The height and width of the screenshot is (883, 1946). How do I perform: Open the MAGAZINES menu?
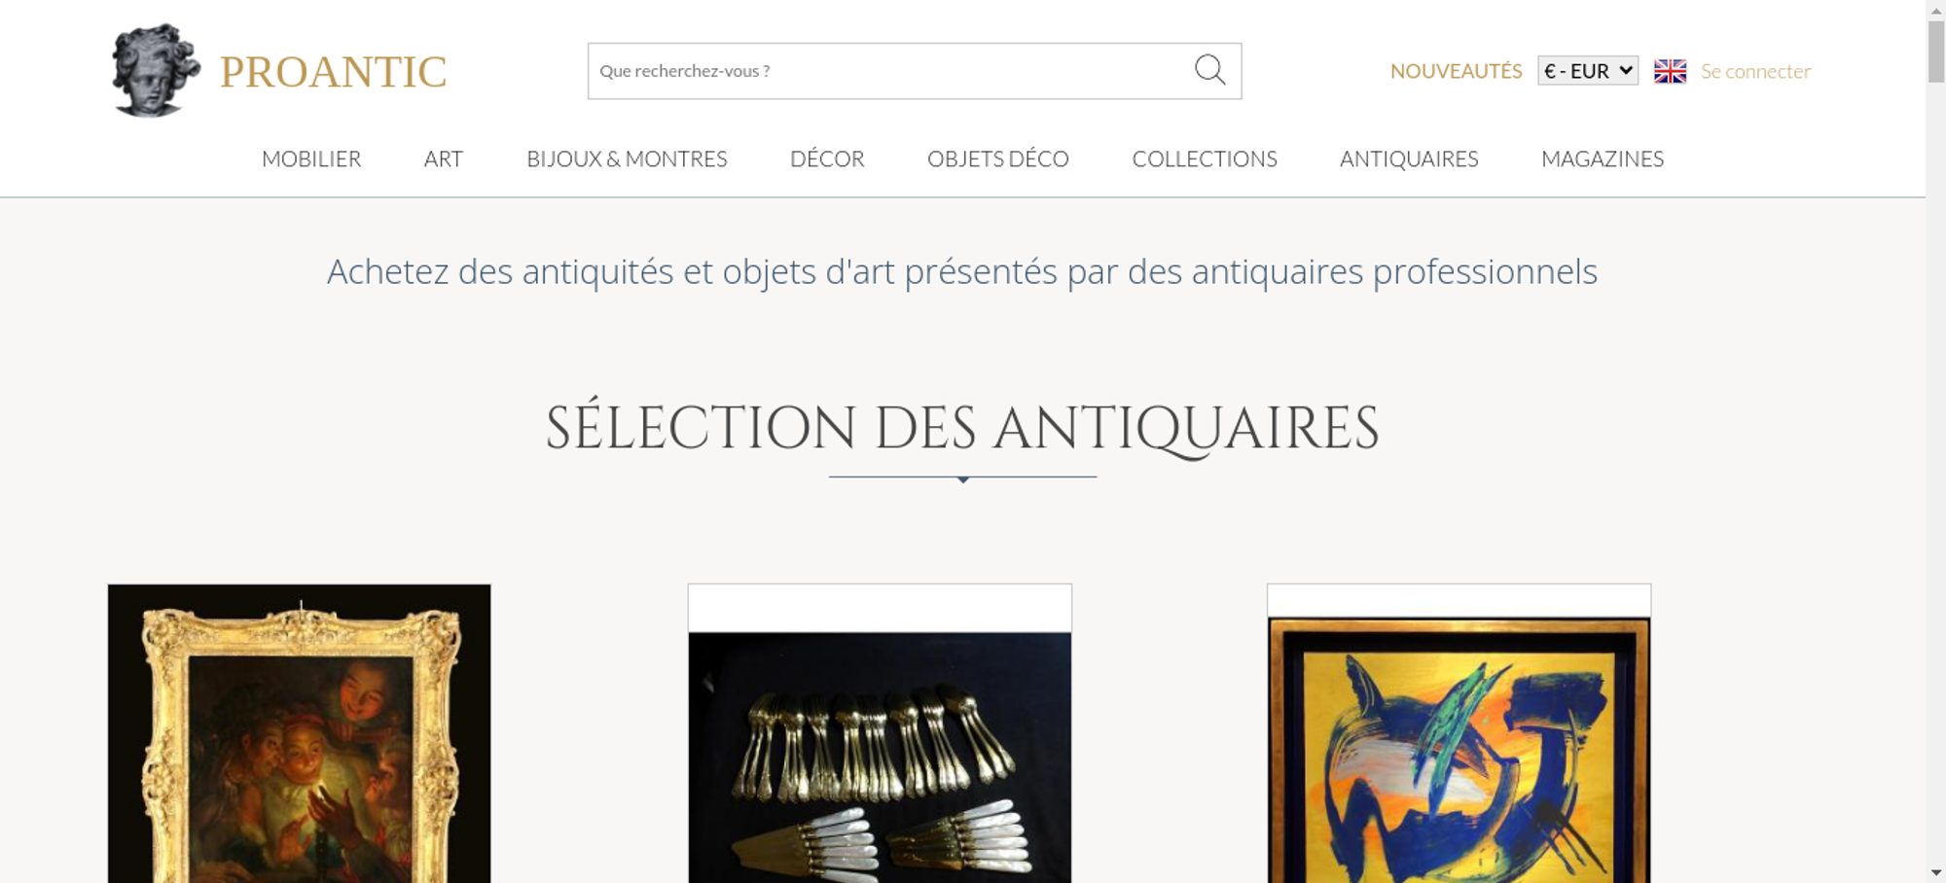1603,159
